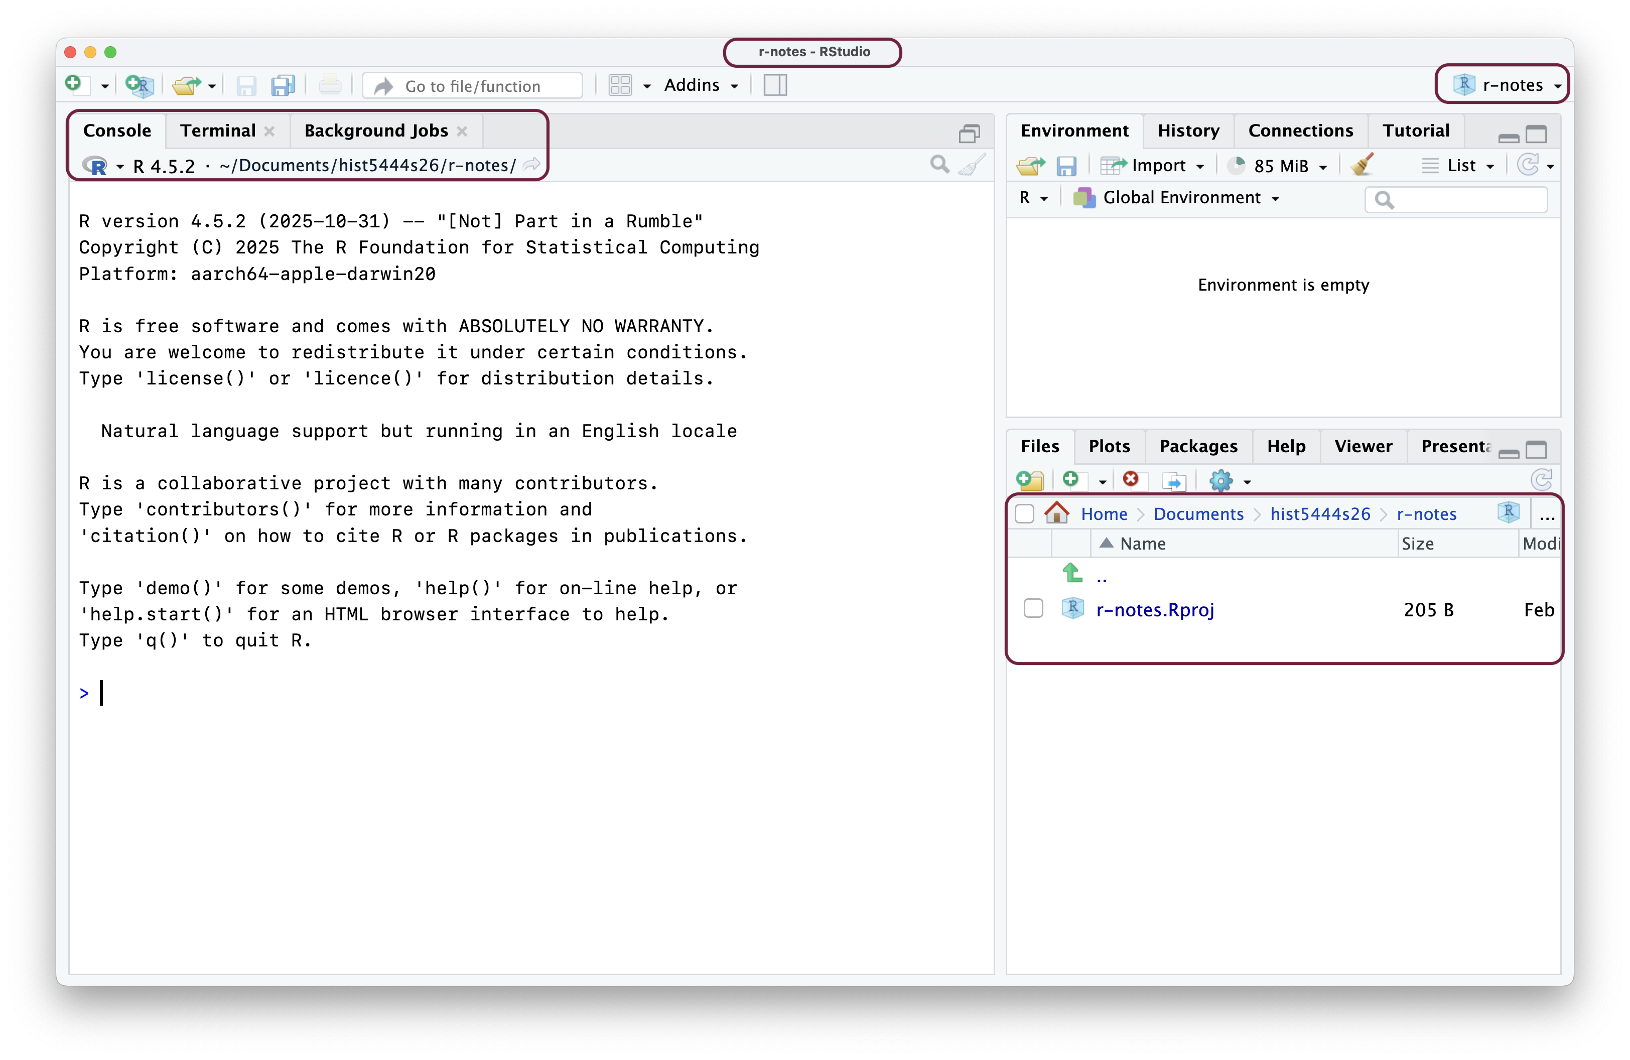Print the current file

[x=329, y=83]
